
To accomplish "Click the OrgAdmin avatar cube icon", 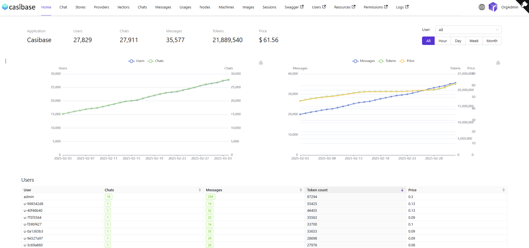I will [493, 7].
